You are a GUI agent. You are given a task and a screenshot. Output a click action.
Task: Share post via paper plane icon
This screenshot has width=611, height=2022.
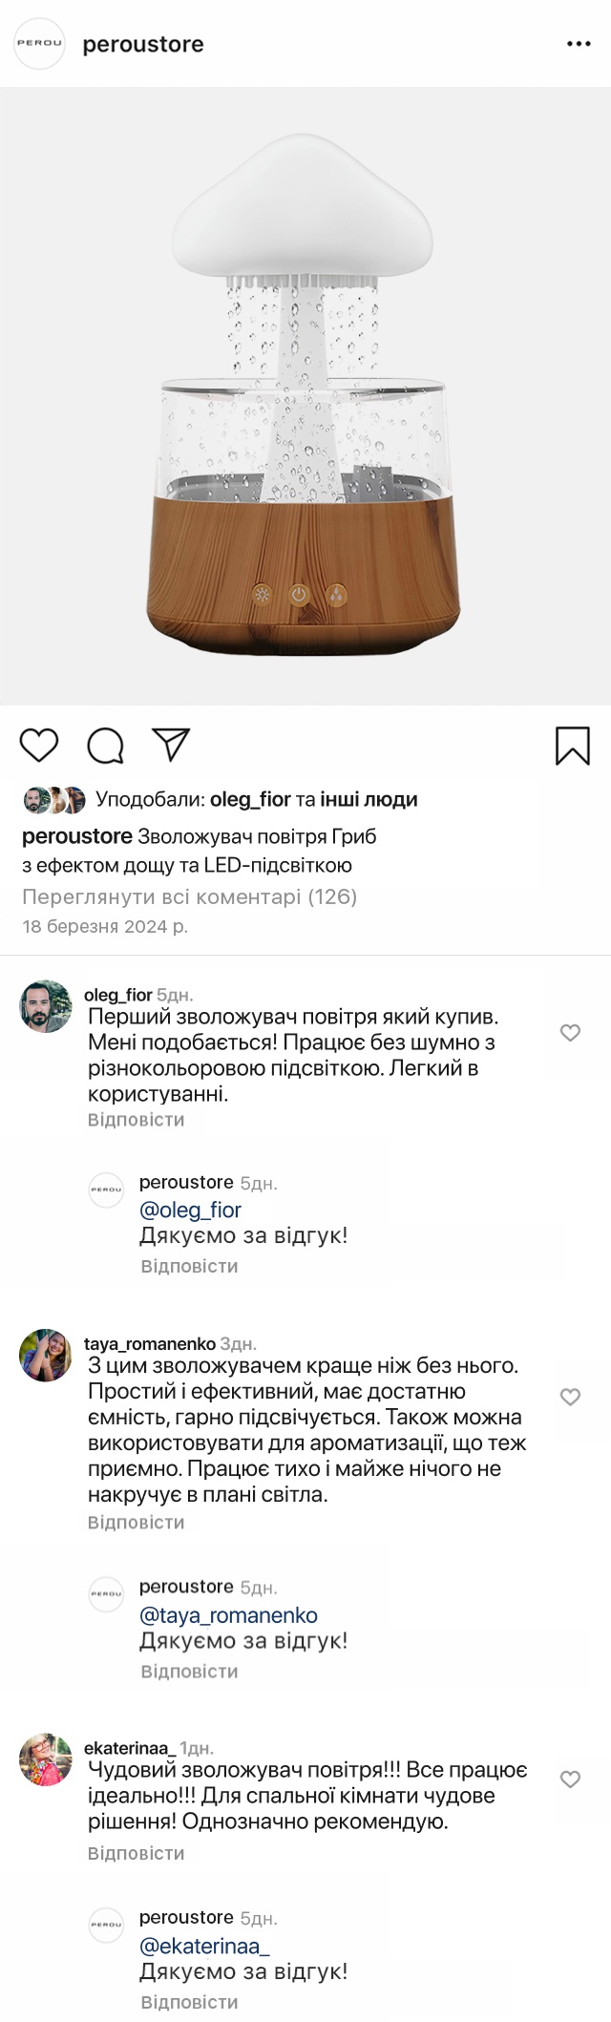(x=171, y=746)
